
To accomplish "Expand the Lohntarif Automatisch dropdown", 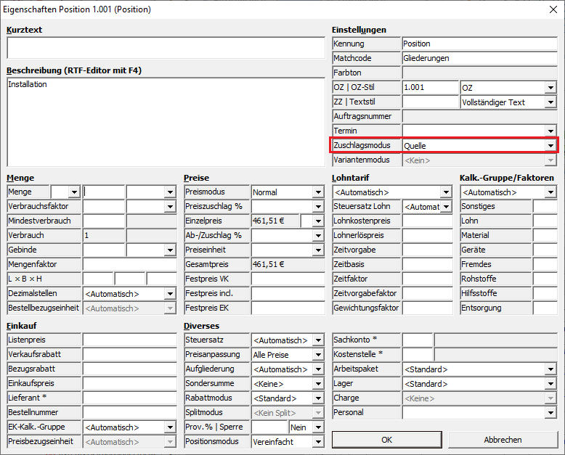I will 446,192.
